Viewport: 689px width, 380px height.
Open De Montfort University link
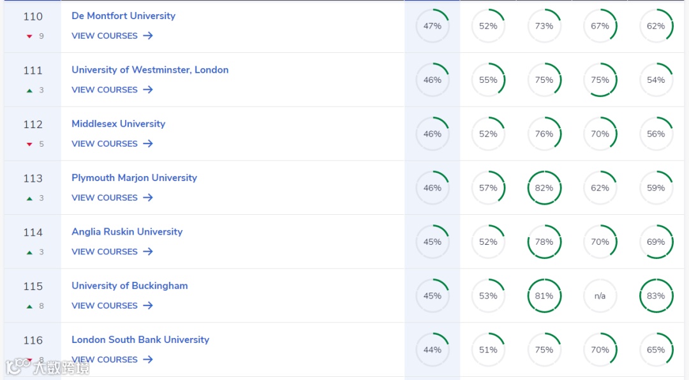123,16
